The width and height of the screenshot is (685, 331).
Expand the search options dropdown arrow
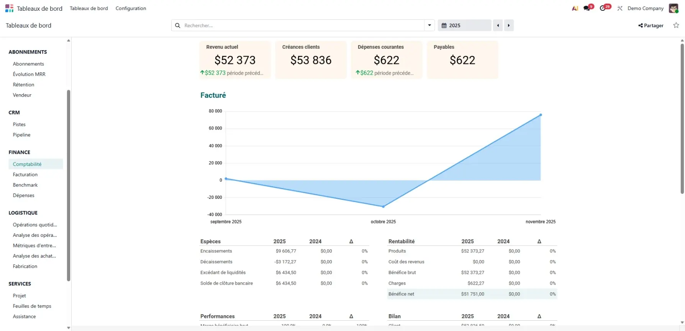429,25
